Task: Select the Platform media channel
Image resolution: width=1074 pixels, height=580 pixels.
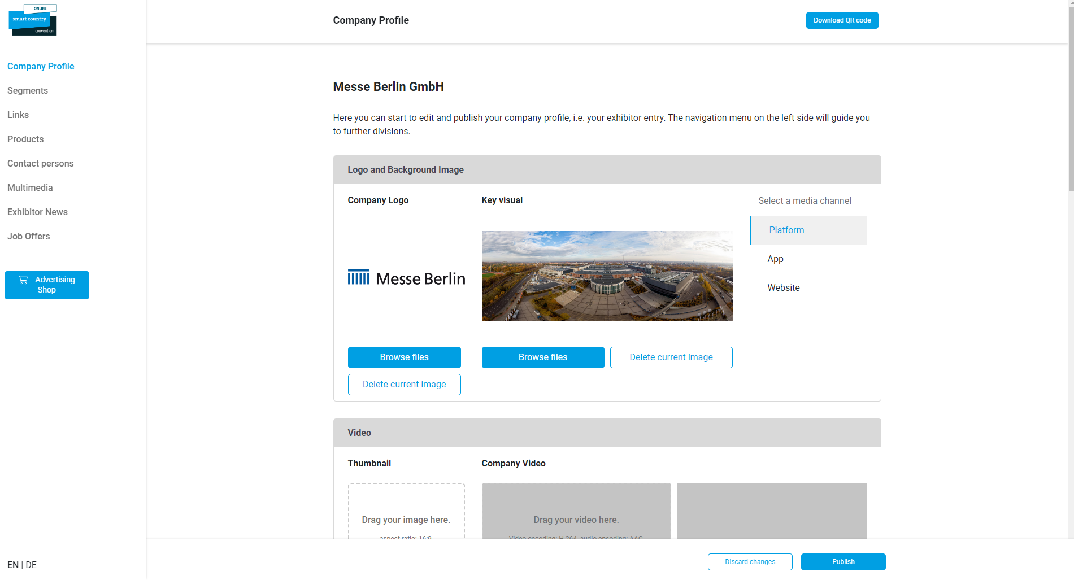Action: [808, 230]
